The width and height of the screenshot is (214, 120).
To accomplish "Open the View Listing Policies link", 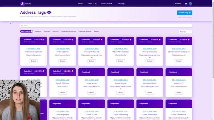I will click(185, 17).
